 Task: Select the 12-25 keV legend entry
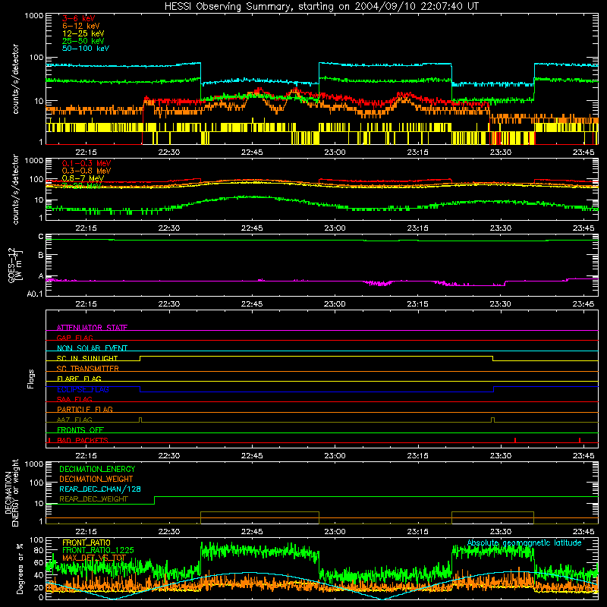tap(83, 33)
